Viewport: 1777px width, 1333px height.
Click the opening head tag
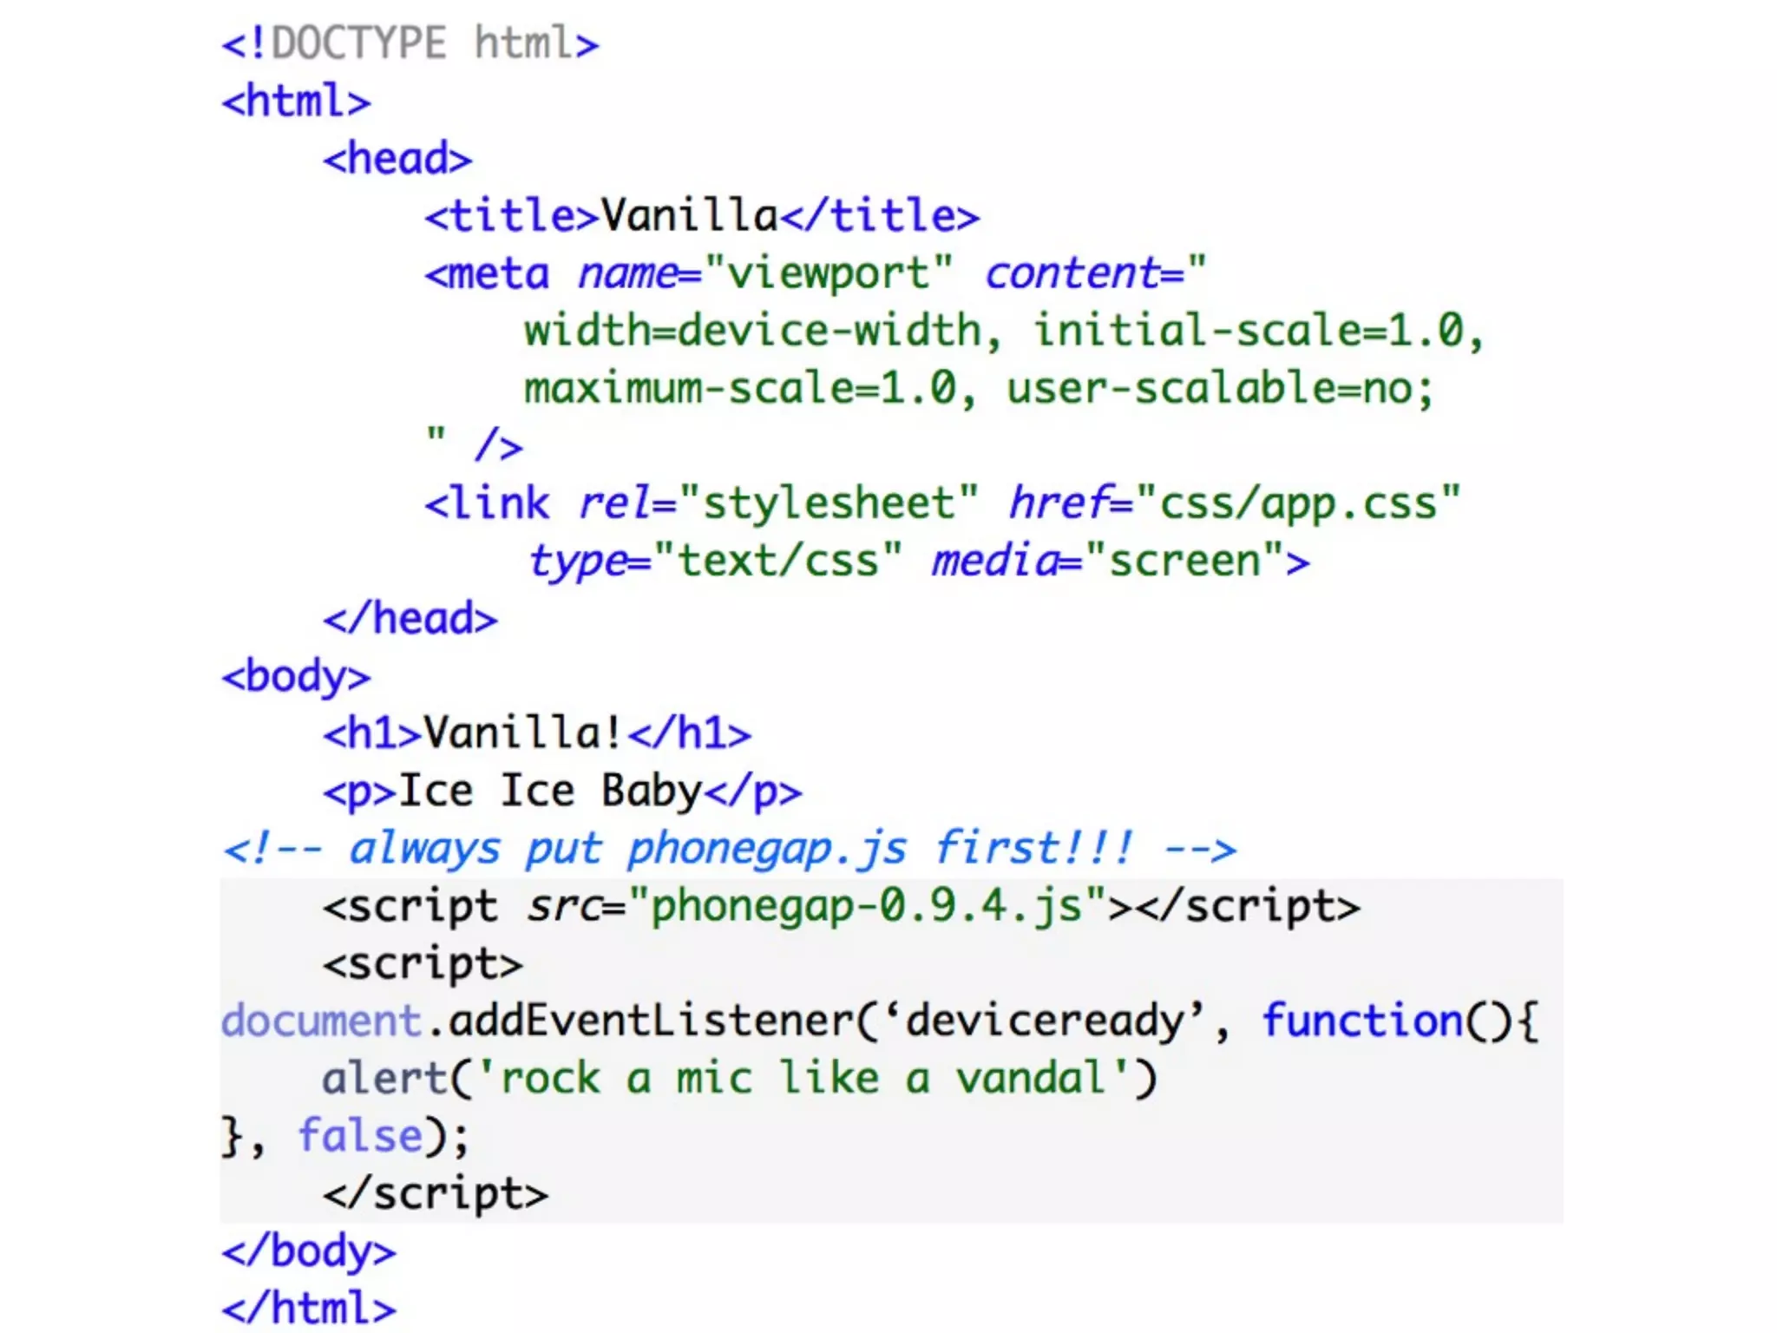pos(397,159)
